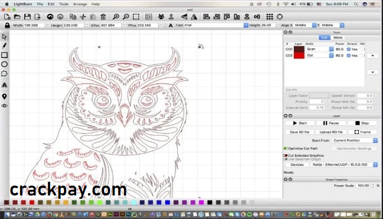This screenshot has height=219, width=383.
Task: Click the Start button
Action: click(x=300, y=123)
